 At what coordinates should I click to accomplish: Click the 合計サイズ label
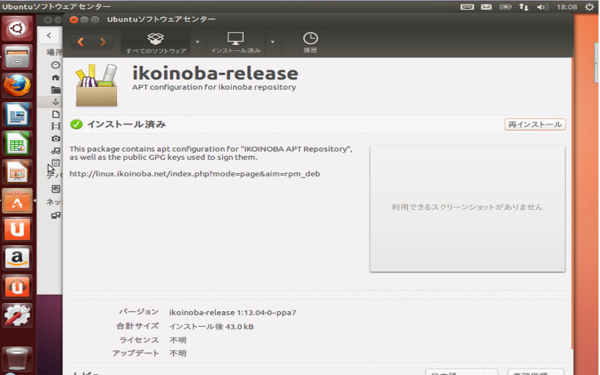pos(137,326)
